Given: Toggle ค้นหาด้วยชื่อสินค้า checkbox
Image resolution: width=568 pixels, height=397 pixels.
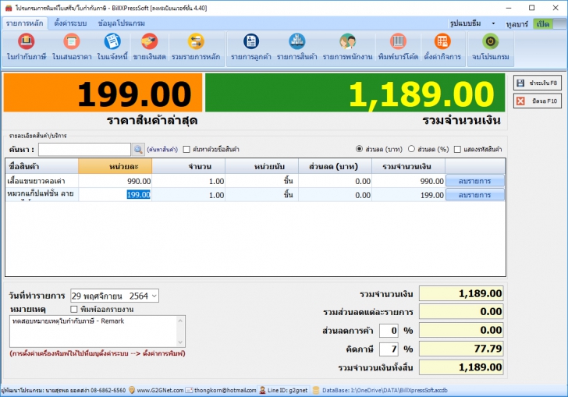Looking at the screenshot, I should point(186,149).
